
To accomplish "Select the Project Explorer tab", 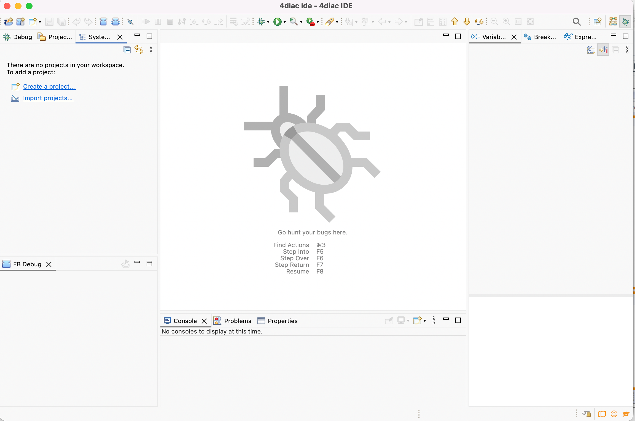I will click(55, 37).
